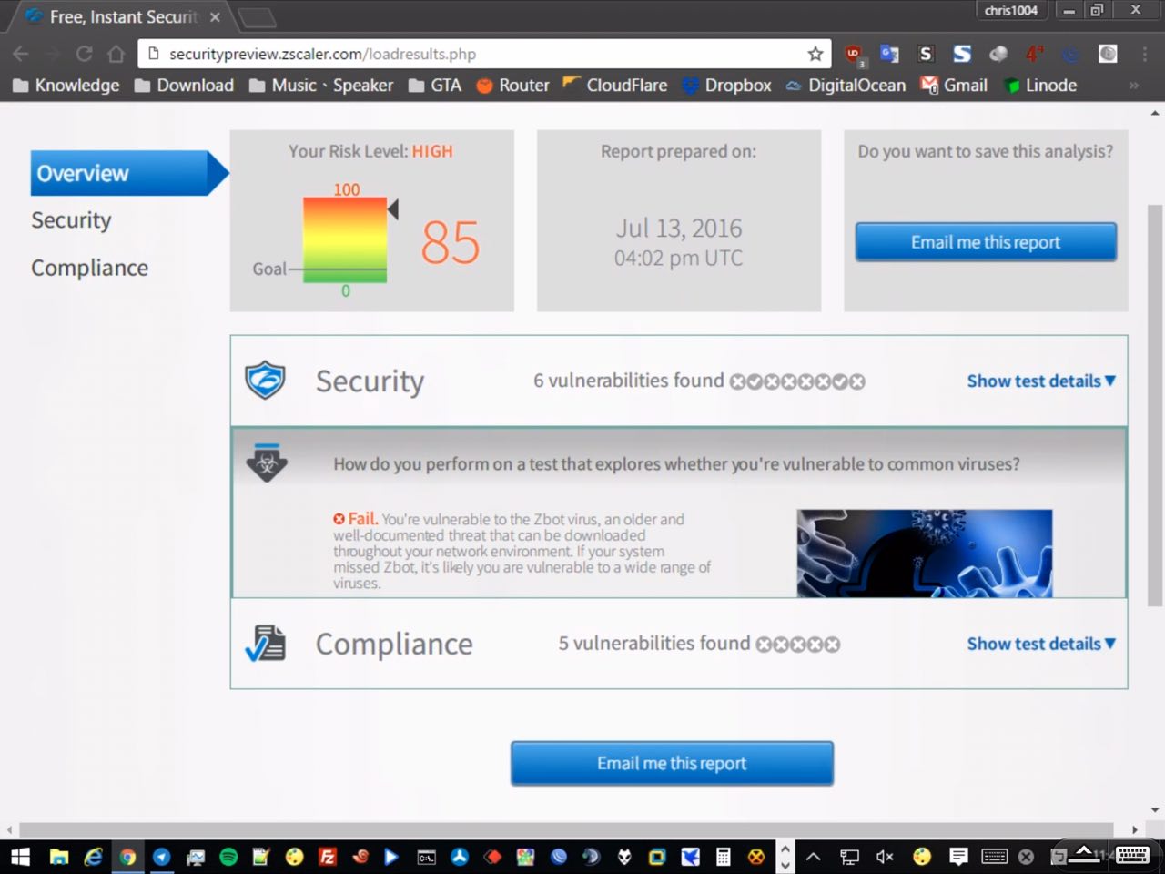Open the Gmail bookmark
The height and width of the screenshot is (874, 1165).
click(x=954, y=85)
